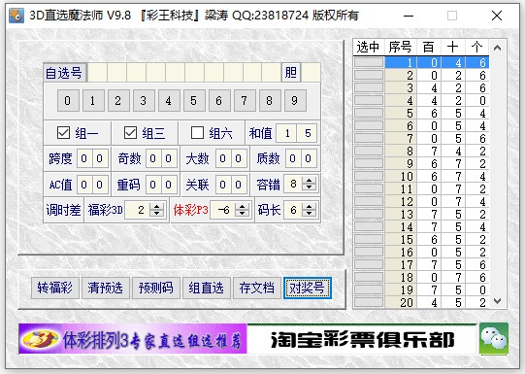Click the 个 column header
Image resolution: width=525 pixels, height=374 pixels.
(476, 47)
